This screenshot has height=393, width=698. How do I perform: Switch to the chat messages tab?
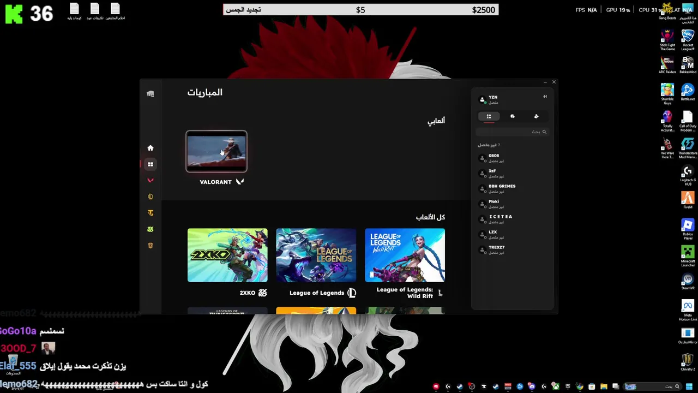(x=513, y=116)
